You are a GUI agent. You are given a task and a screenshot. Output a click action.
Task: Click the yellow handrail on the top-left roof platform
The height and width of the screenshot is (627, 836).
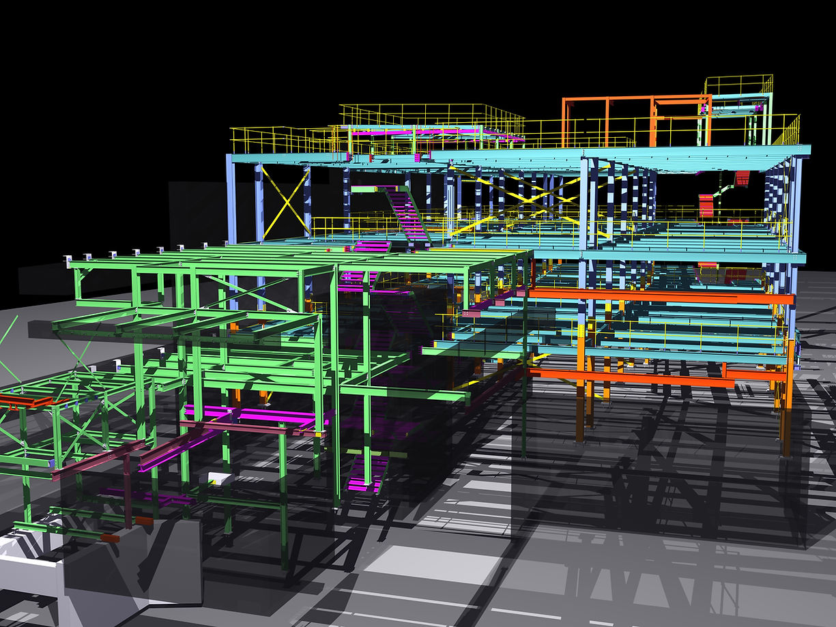click(x=287, y=140)
